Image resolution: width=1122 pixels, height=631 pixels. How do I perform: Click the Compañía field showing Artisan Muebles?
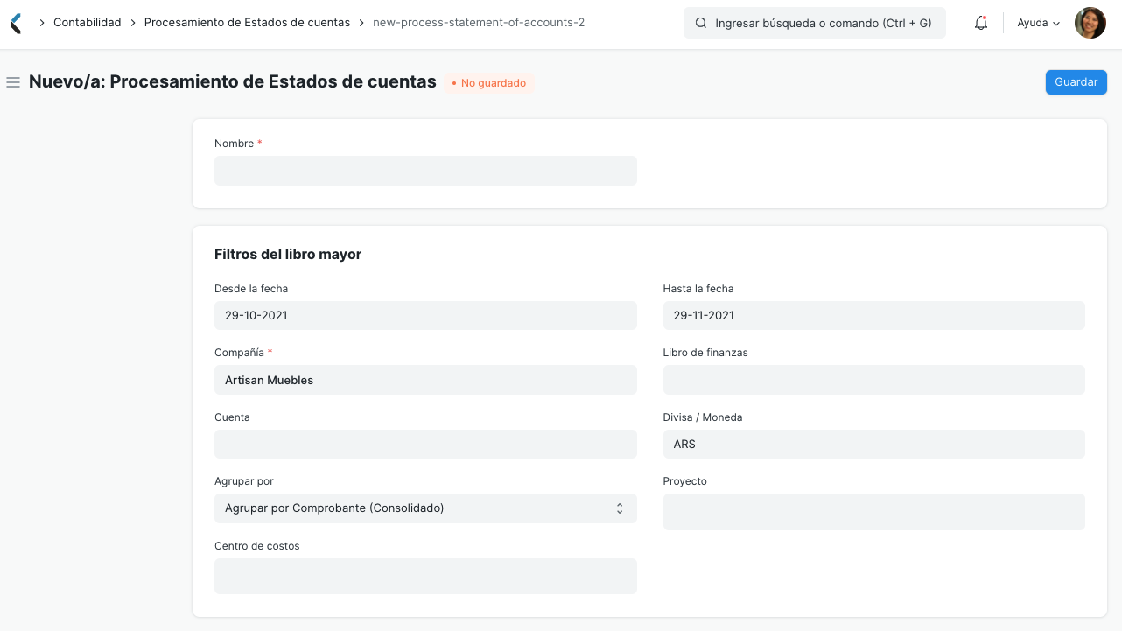[x=425, y=380]
